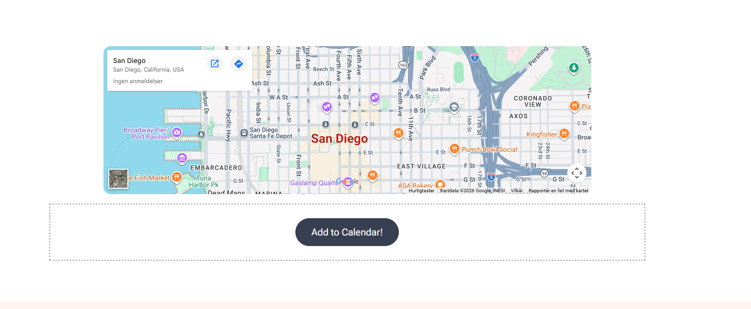The height and width of the screenshot is (309, 751).
Task: Open the Hurtigtaster keyboard shortcuts link
Action: point(421,191)
